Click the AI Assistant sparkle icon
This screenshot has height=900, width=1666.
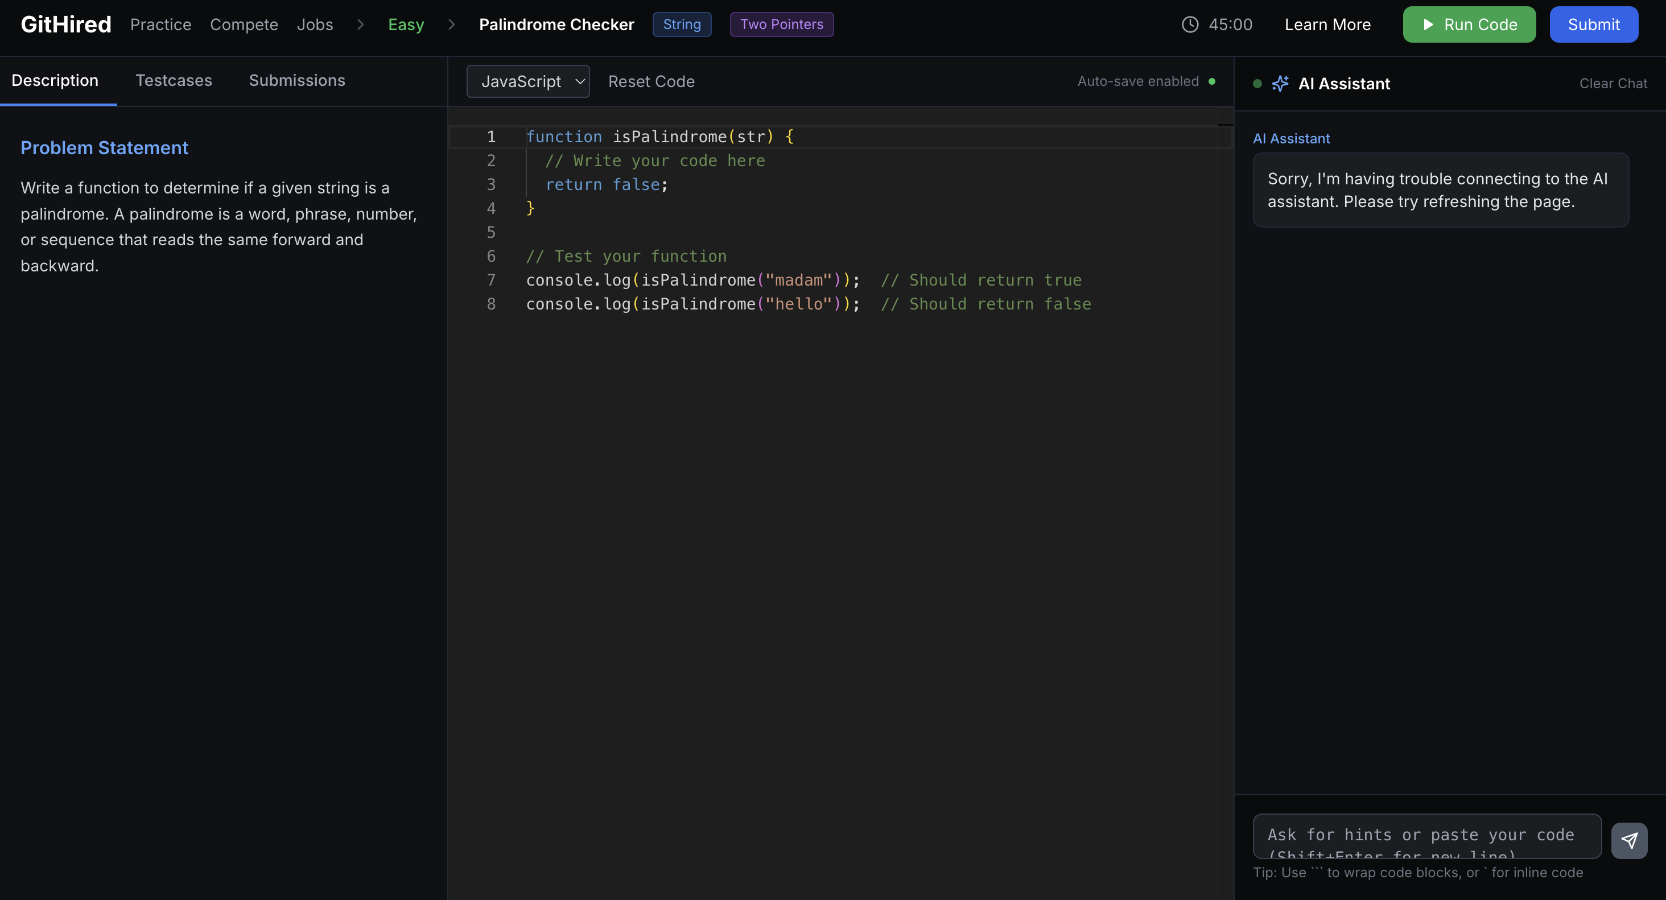coord(1280,84)
